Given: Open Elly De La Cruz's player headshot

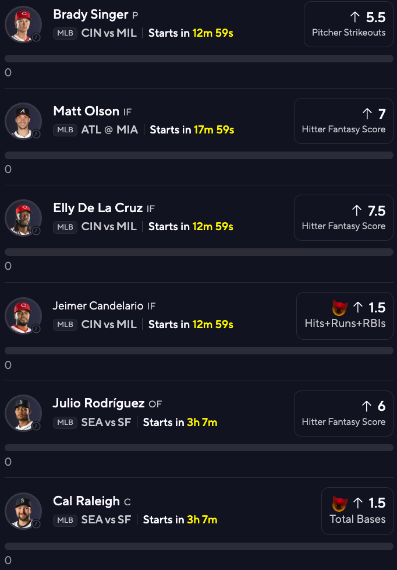Looking at the screenshot, I should click(x=23, y=218).
